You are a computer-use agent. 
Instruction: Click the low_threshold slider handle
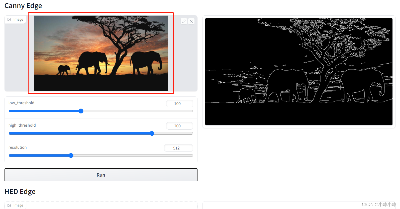pos(81,111)
